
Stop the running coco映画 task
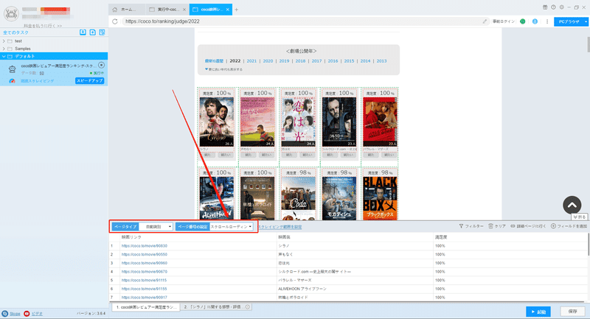pyautogui.click(x=101, y=65)
